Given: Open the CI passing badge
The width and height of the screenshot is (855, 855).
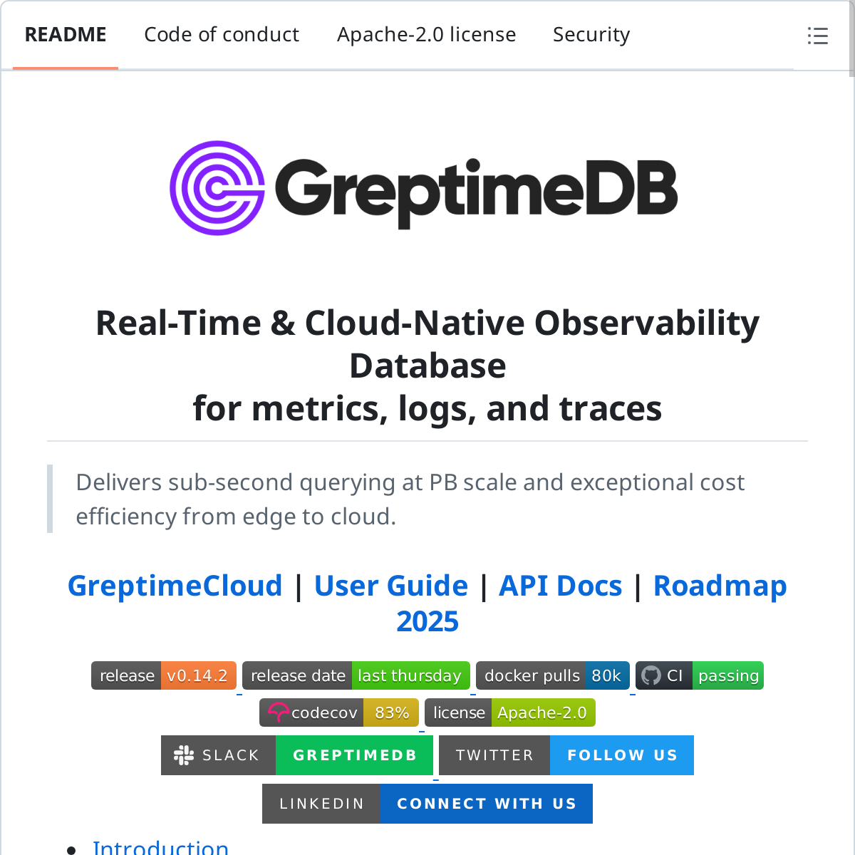Looking at the screenshot, I should click(699, 675).
